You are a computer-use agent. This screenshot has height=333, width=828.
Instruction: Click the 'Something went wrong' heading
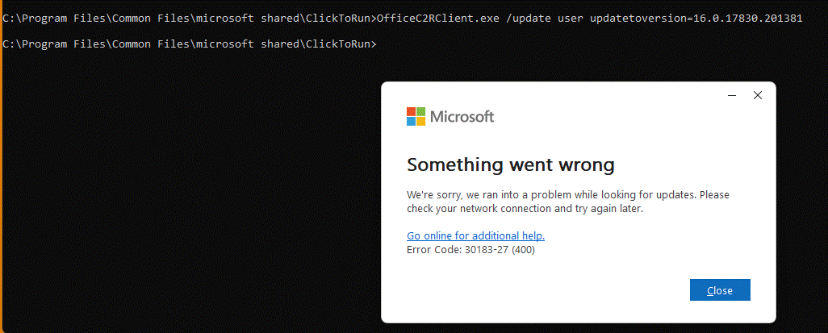(x=510, y=165)
